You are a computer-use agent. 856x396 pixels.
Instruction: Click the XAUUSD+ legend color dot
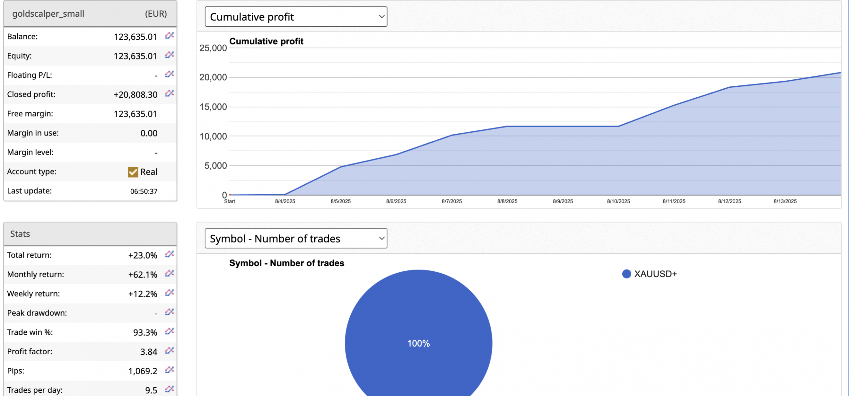[x=626, y=274]
